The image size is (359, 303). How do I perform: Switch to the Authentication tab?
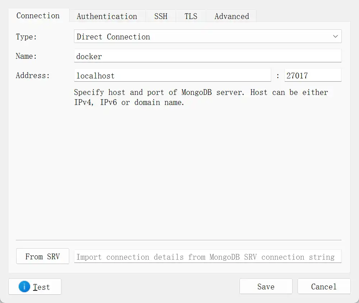pyautogui.click(x=107, y=16)
